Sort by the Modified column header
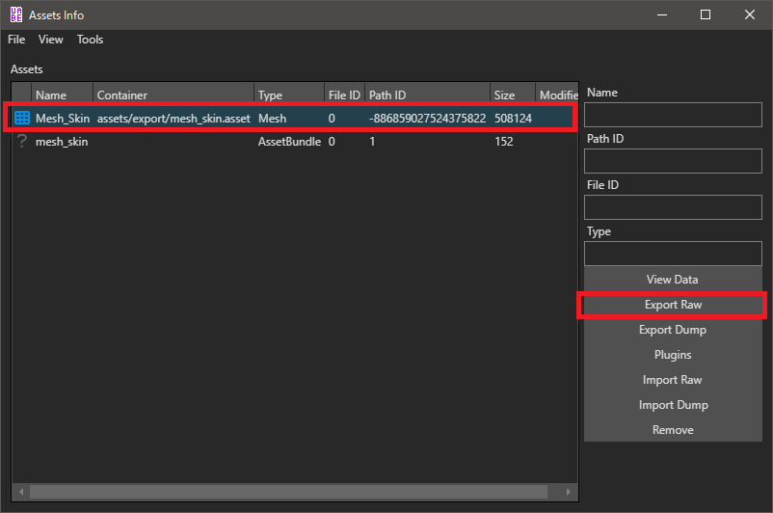This screenshot has width=773, height=513. 557,94
